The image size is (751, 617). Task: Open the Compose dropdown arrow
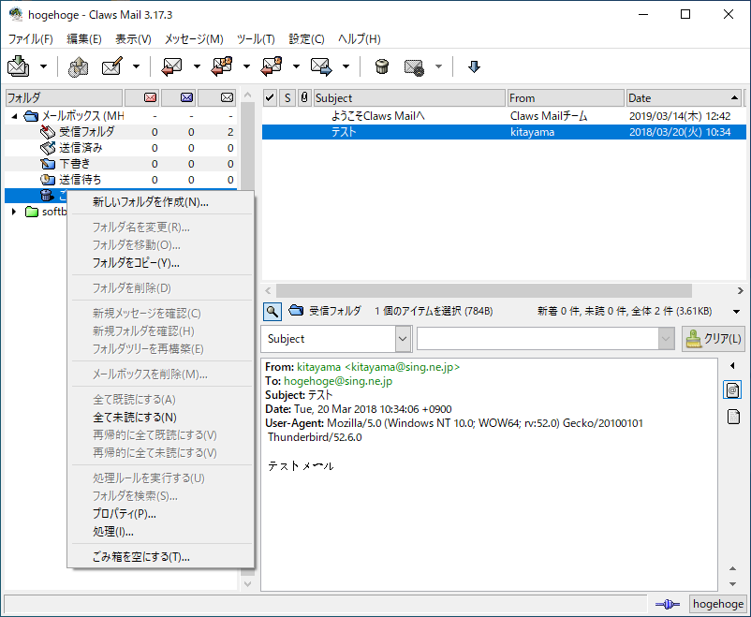pyautogui.click(x=137, y=66)
